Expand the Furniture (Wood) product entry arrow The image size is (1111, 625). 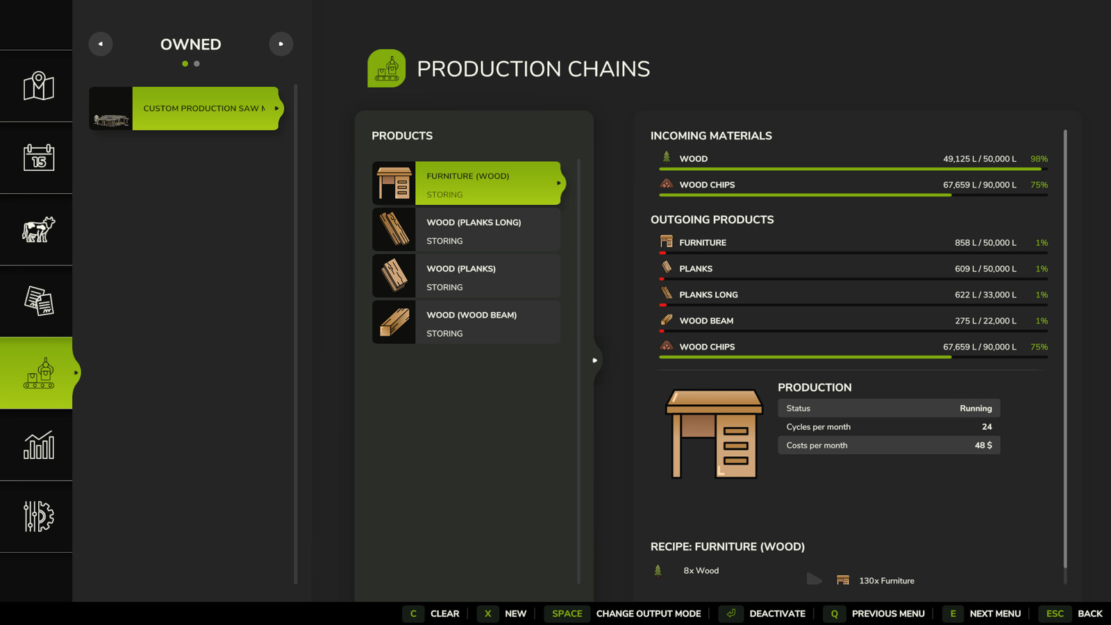(x=558, y=183)
